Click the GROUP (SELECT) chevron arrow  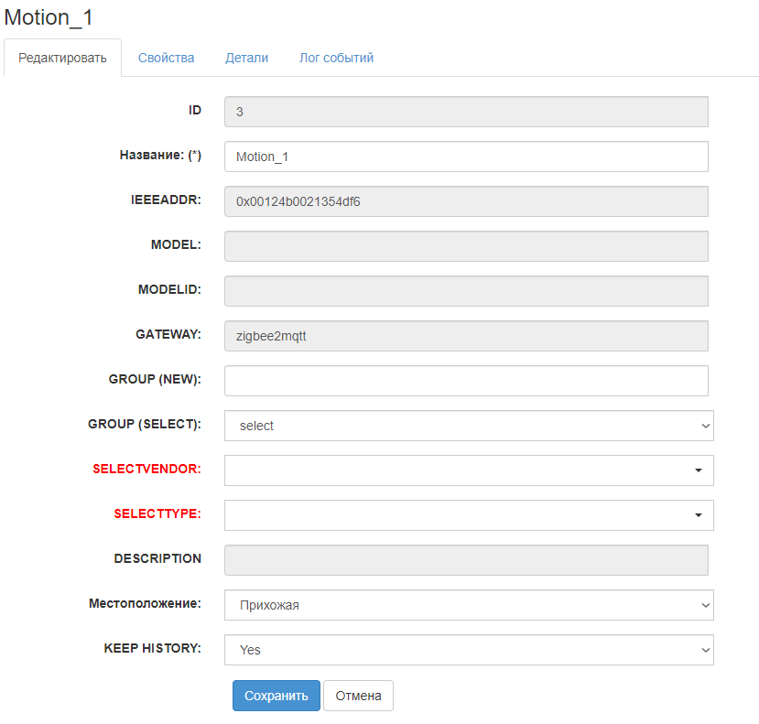click(704, 426)
